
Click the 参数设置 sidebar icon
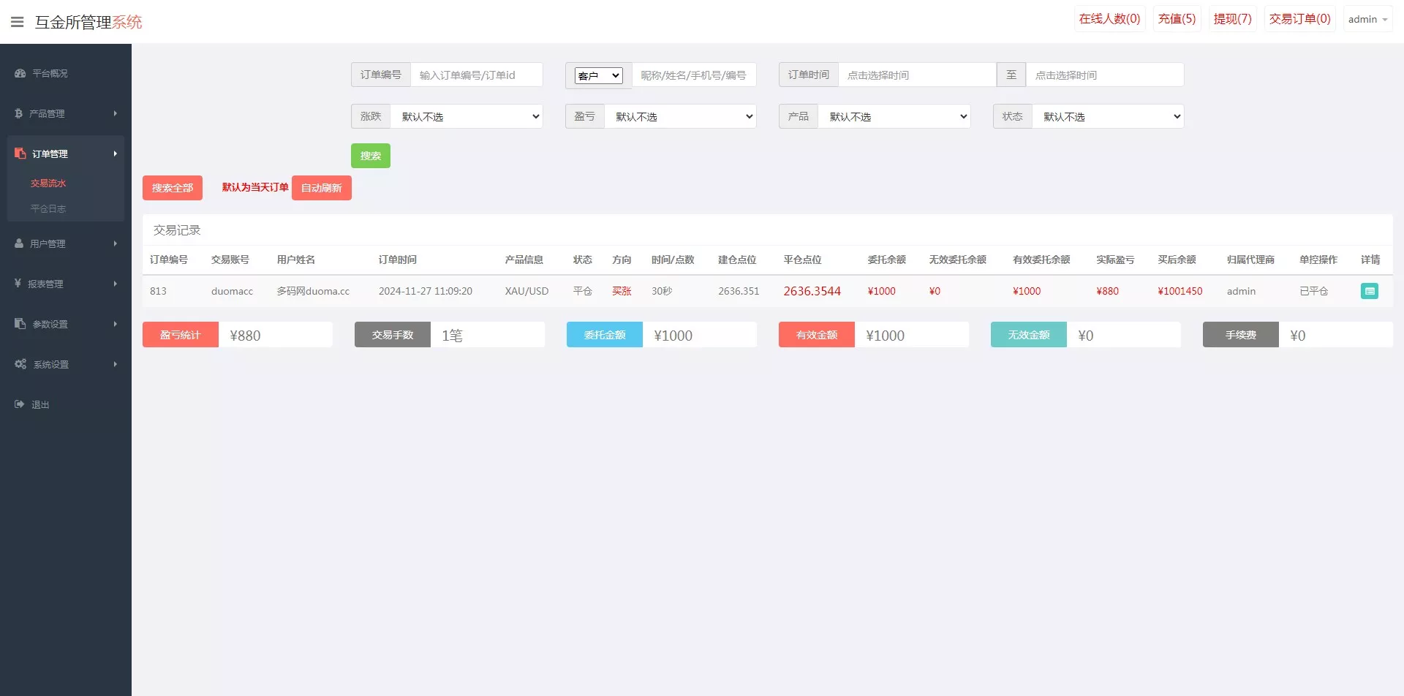click(x=19, y=323)
